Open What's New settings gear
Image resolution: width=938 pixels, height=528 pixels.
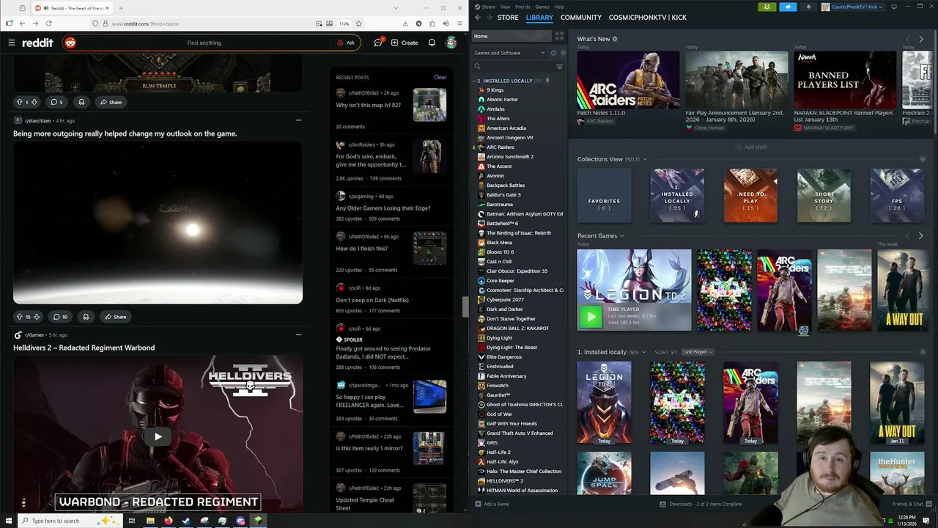(615, 39)
